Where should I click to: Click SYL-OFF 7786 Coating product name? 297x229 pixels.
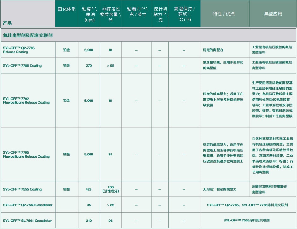(x=22, y=66)
